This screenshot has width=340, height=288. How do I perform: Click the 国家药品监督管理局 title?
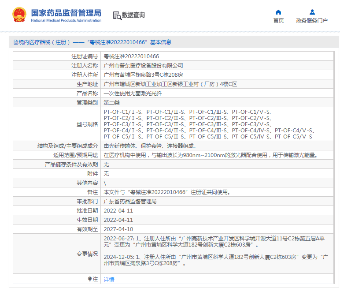(66, 13)
